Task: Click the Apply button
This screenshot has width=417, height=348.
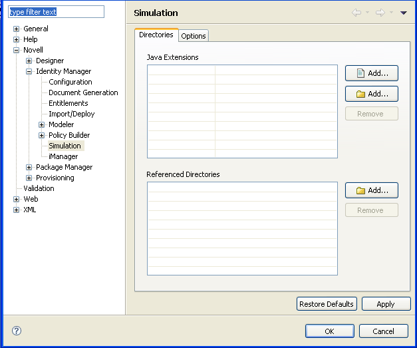Action: point(386,304)
